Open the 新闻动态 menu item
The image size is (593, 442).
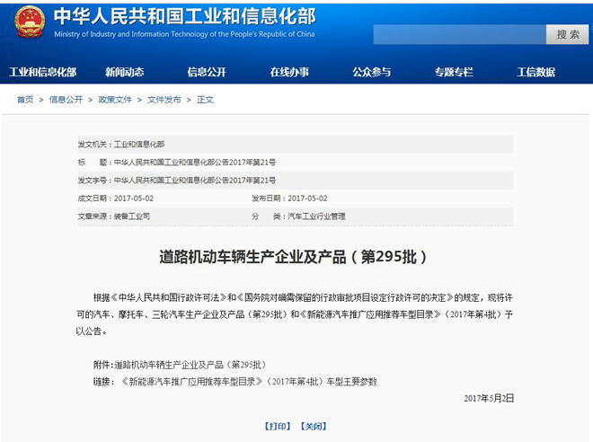pyautogui.click(x=124, y=73)
